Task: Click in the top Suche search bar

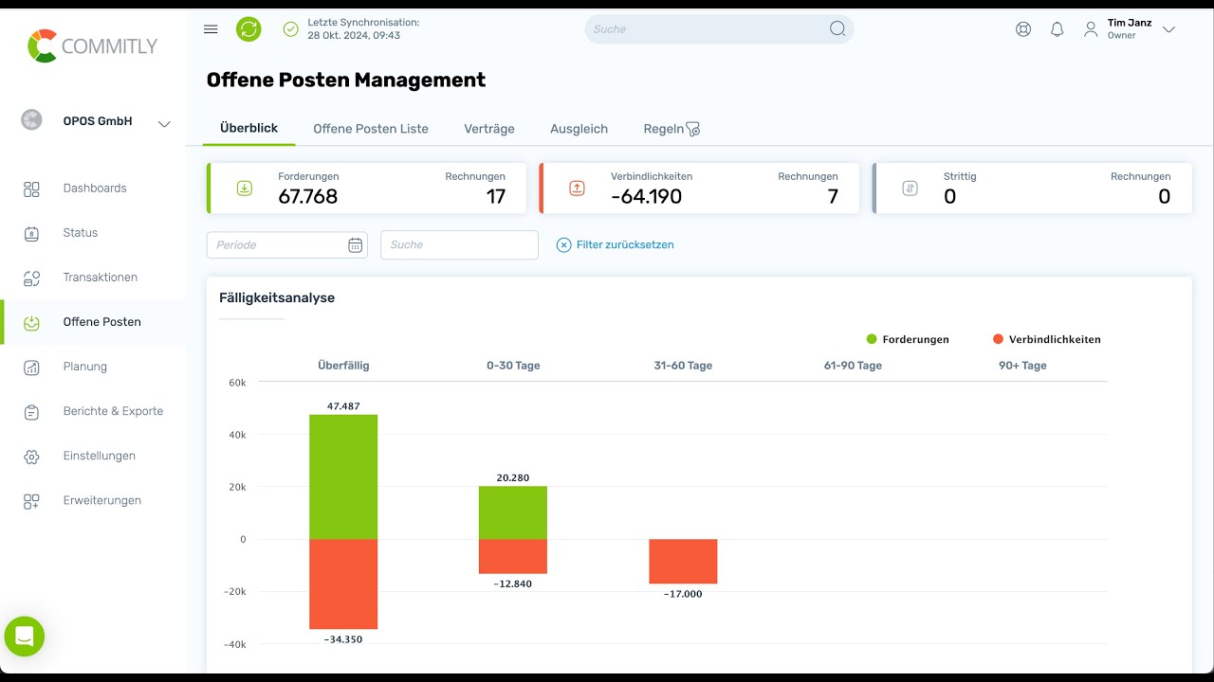Action: [719, 29]
